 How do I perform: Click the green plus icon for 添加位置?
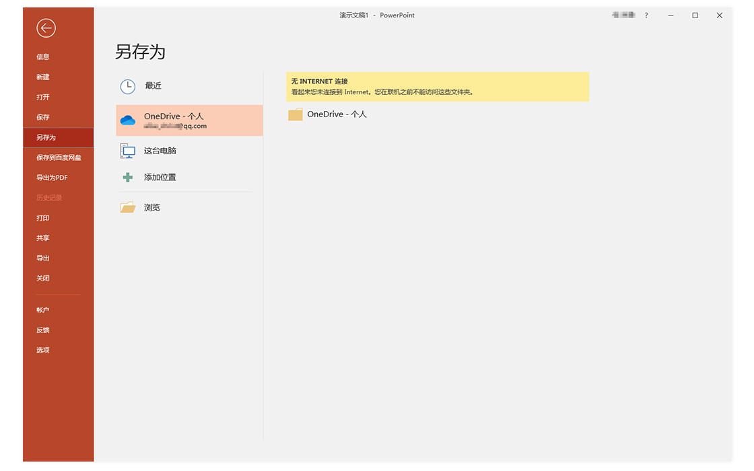(x=127, y=178)
